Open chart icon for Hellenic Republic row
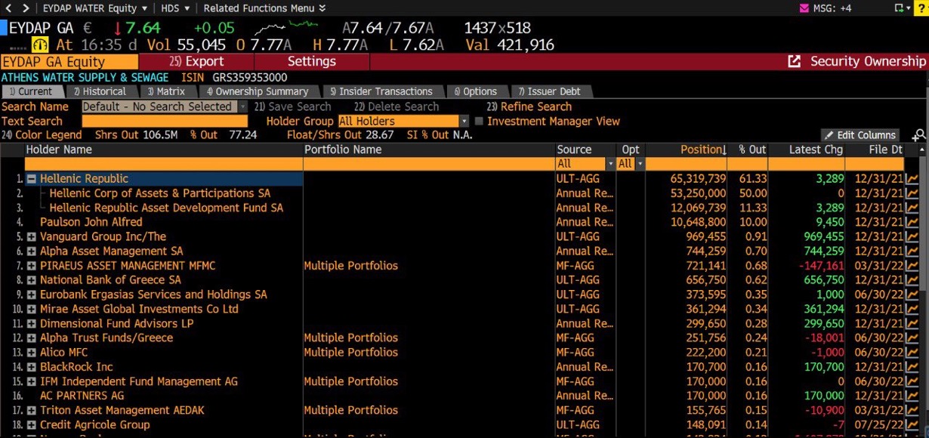The image size is (929, 438). pos(912,179)
